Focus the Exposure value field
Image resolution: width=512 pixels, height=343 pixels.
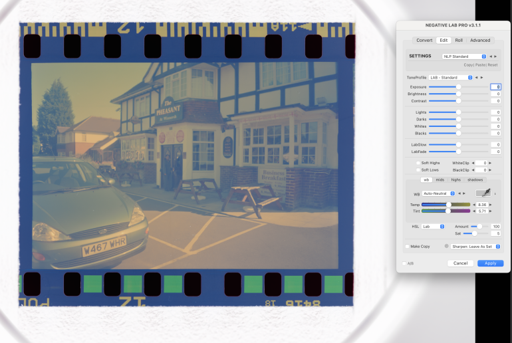pos(495,87)
